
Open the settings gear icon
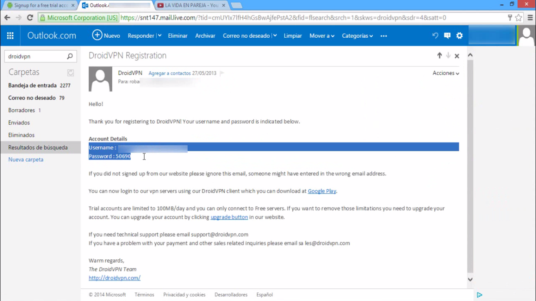(x=459, y=36)
